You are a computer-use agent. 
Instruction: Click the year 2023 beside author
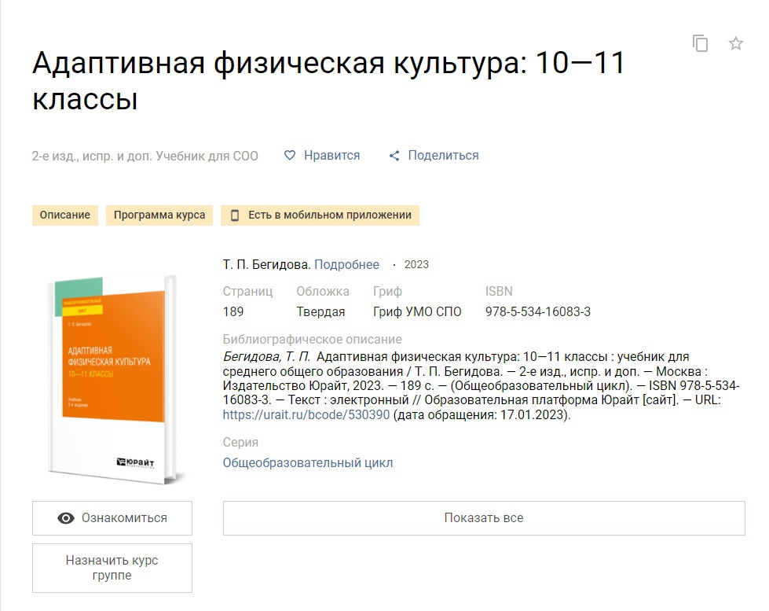click(x=416, y=264)
